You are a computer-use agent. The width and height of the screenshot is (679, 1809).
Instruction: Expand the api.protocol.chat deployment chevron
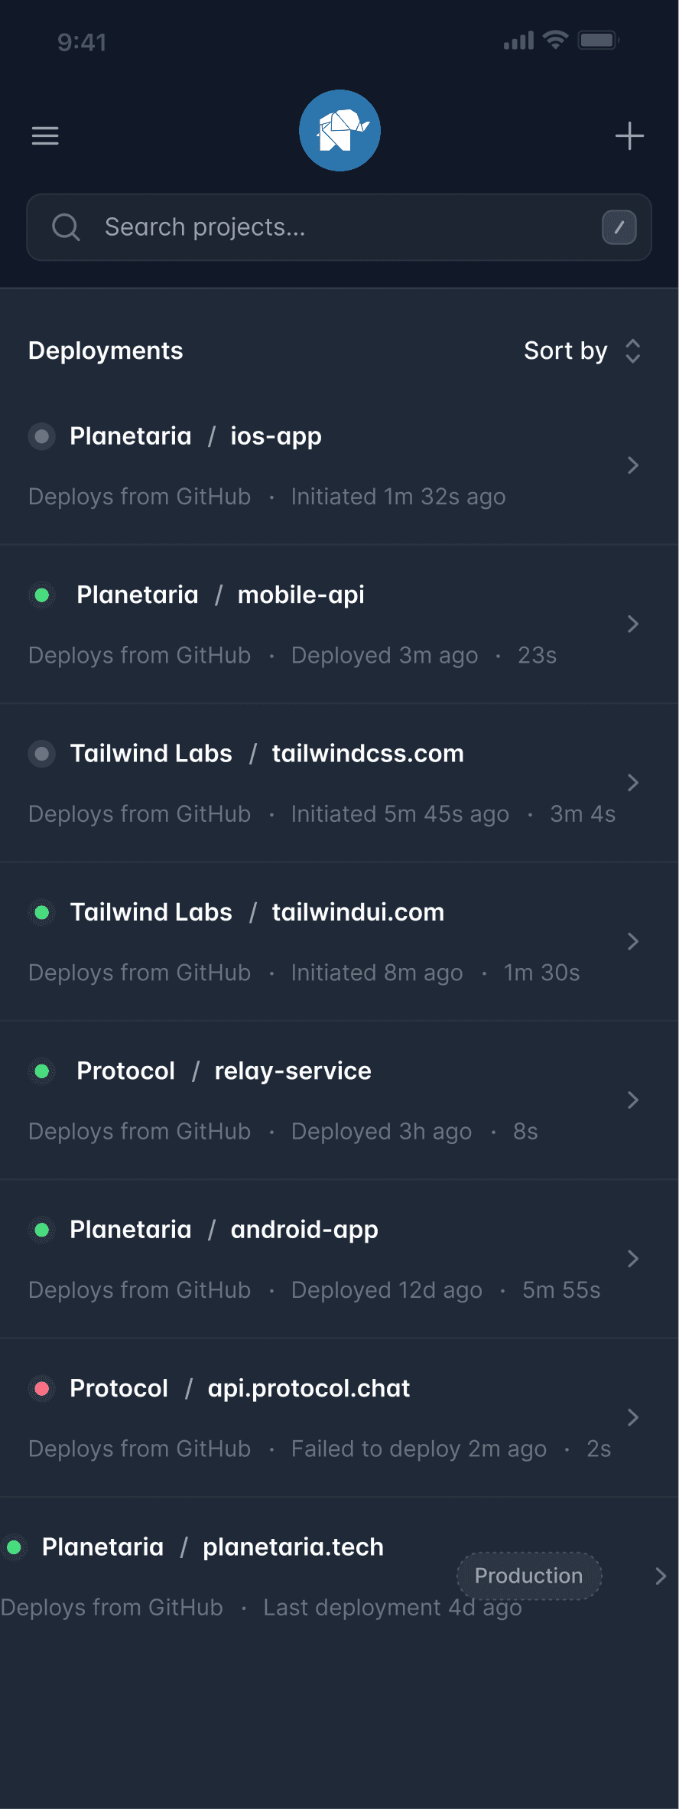coord(632,1418)
